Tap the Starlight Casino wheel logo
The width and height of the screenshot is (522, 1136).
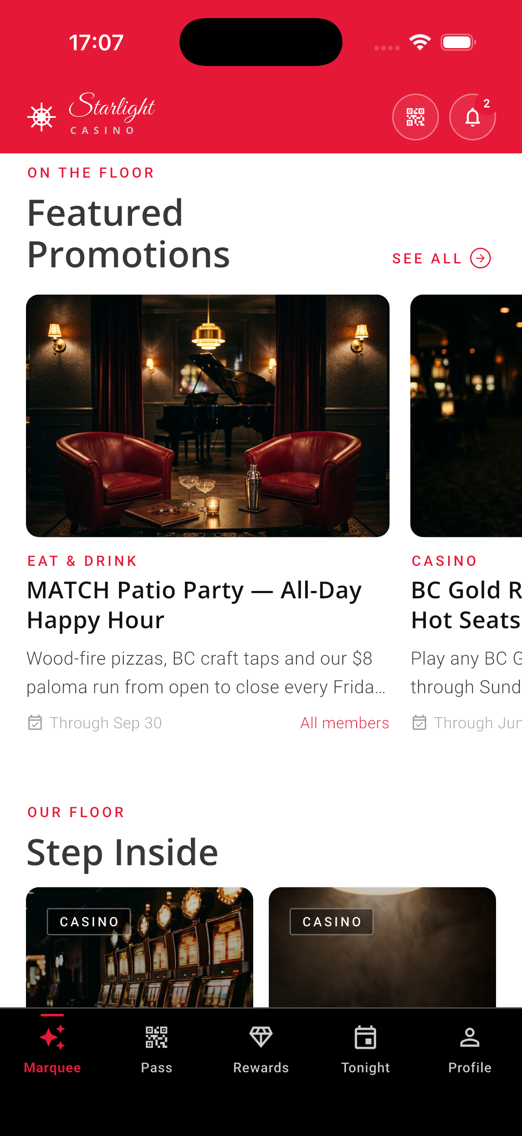coord(42,117)
